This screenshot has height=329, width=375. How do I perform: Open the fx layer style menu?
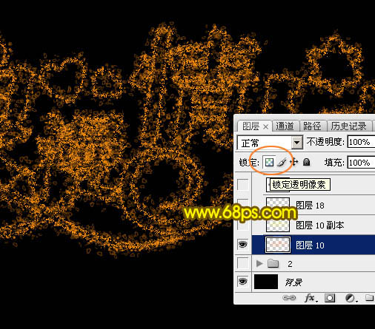[311, 298]
